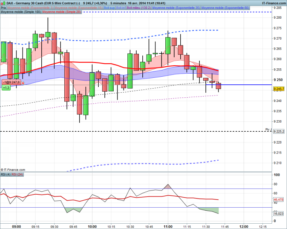Click the Piv J pivot line label
This screenshot has width=287, height=229.
coord(268,129)
